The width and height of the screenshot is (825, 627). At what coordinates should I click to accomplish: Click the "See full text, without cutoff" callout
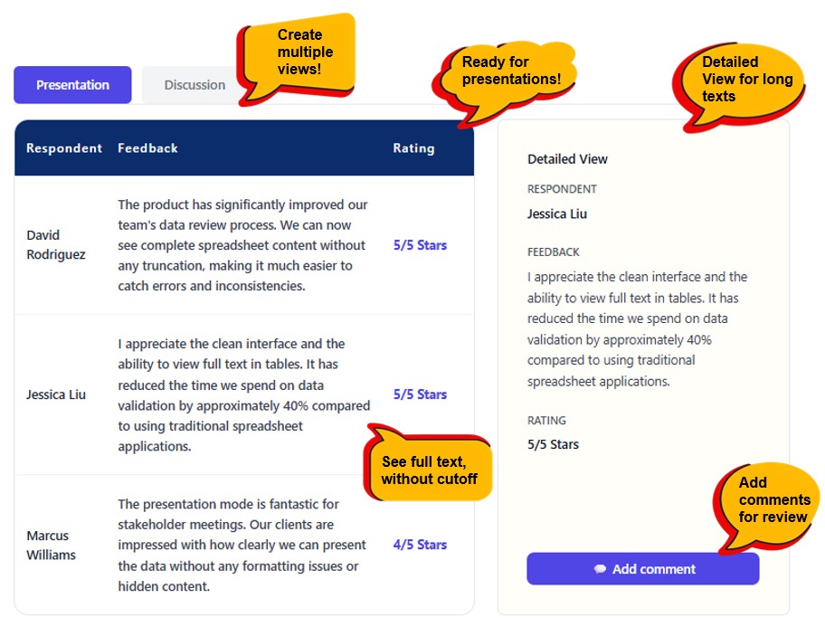(429, 470)
